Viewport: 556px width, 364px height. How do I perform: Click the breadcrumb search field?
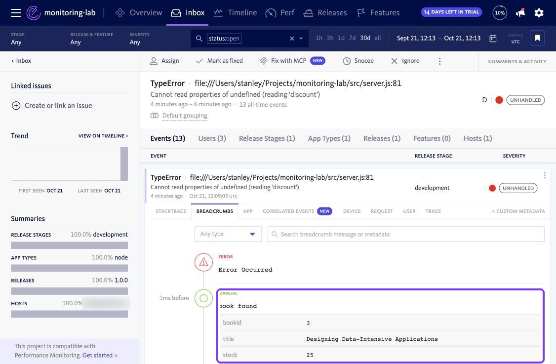[x=406, y=234]
